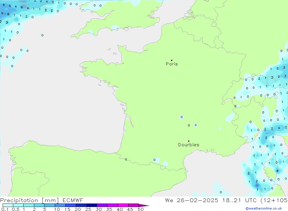The width and height of the screenshot is (288, 211).
Task: Click the 0.1 legend scale value
Action: 5,209
